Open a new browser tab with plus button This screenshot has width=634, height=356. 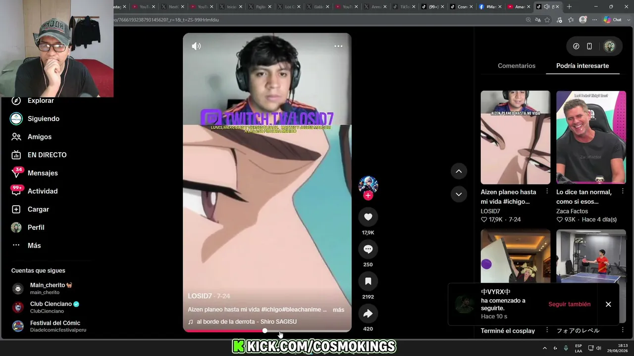click(x=569, y=6)
